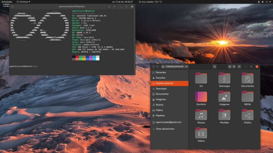The image size is (273, 153).
Task: Go to Otras ubicaciones
Action: (x=165, y=129)
